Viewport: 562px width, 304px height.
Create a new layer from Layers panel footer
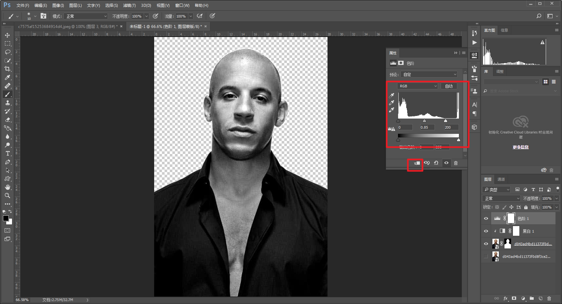click(541, 298)
